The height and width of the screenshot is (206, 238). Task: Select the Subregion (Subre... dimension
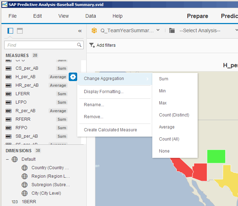[51, 185]
